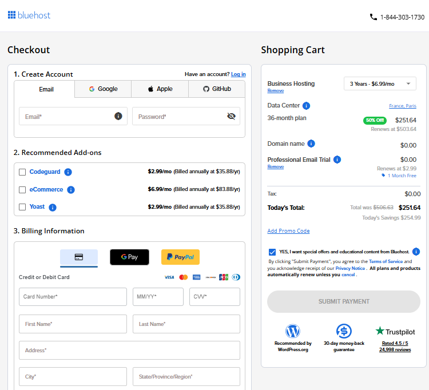The height and width of the screenshot is (390, 429).
Task: Click the Visa card icon
Action: 169,277
